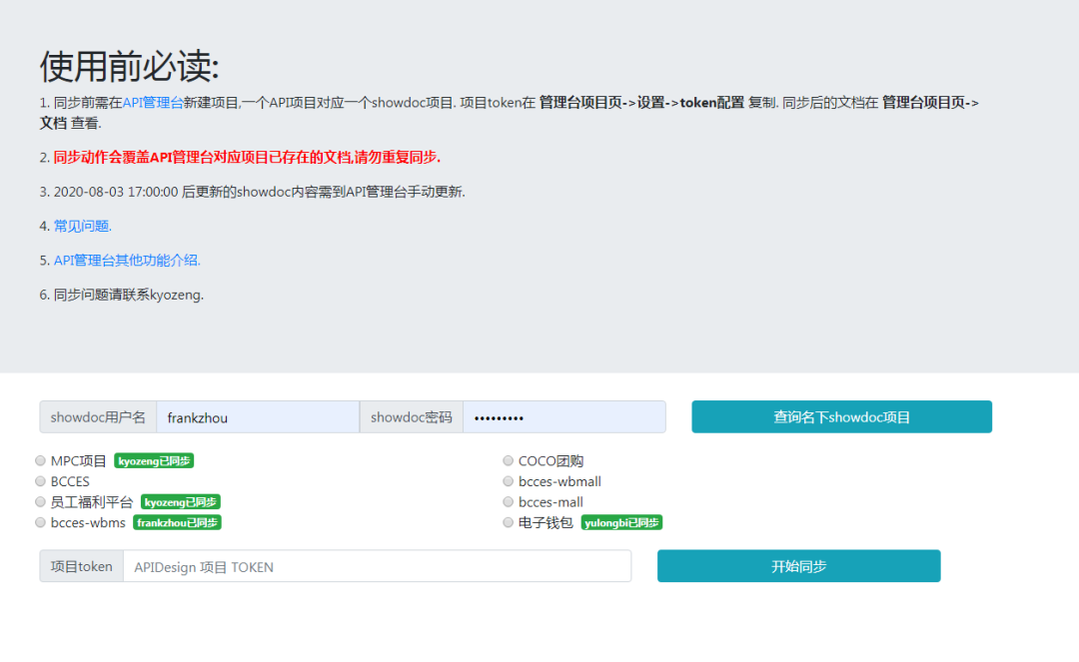Choose the bcces-mall project option
1079x662 pixels.
click(x=508, y=501)
